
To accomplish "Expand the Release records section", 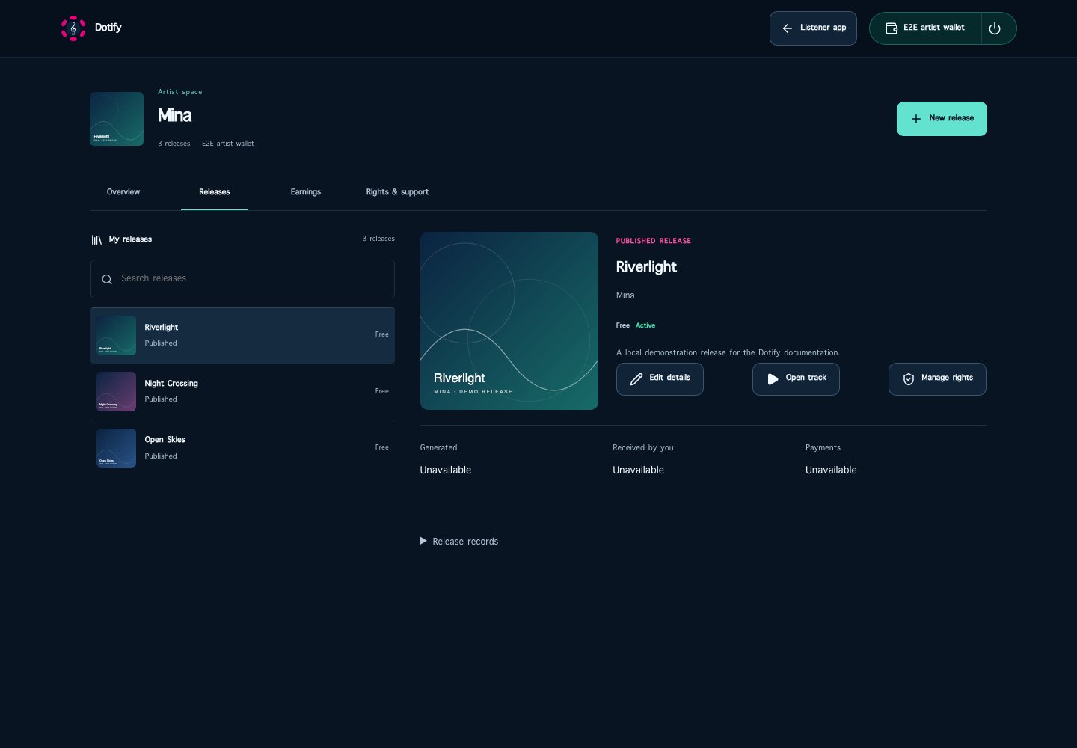I will [459, 542].
